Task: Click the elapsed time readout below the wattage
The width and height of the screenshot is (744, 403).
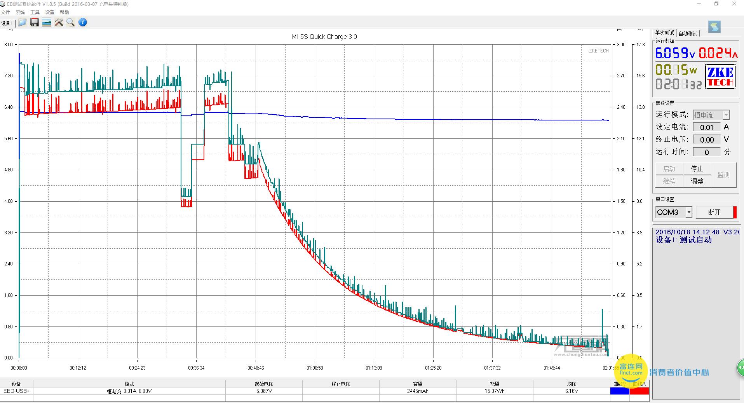Action: coord(679,84)
